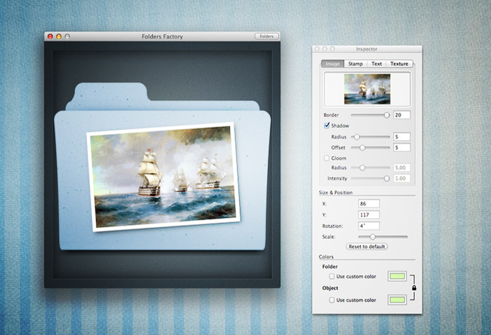Viewport: 491px width, 335px height.
Task: Click the lock icon linking colors
Action: point(414,287)
